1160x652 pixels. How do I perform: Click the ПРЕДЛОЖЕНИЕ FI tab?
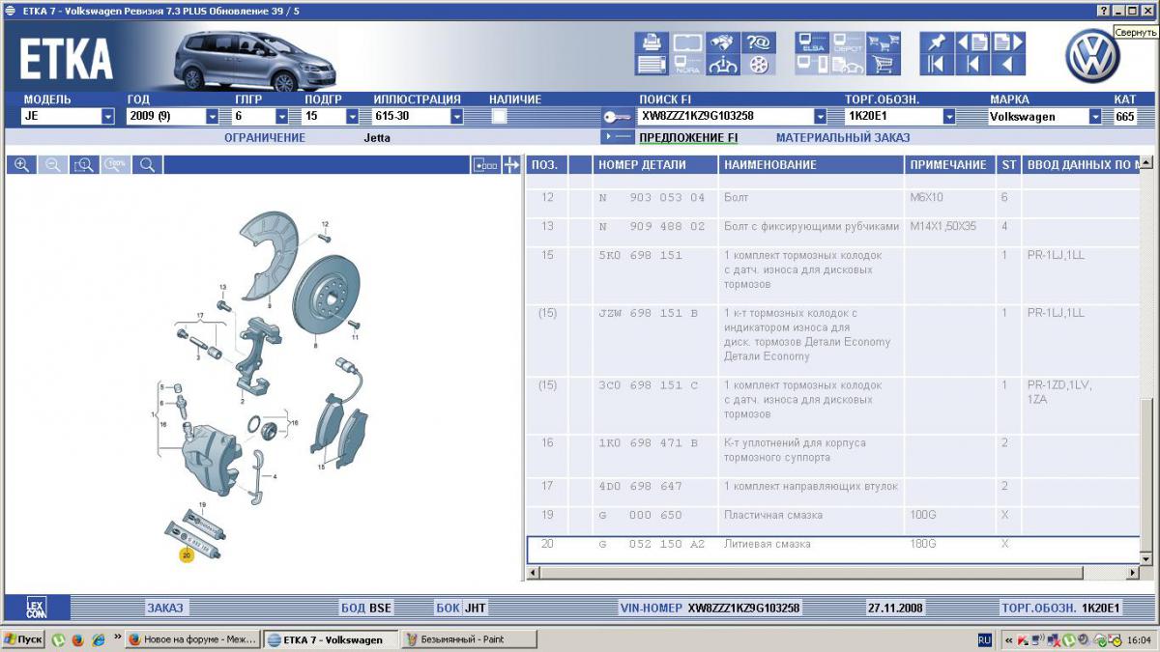tap(688, 137)
